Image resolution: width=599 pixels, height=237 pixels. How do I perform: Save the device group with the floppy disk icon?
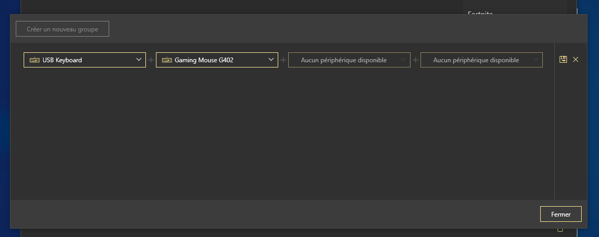coord(563,60)
